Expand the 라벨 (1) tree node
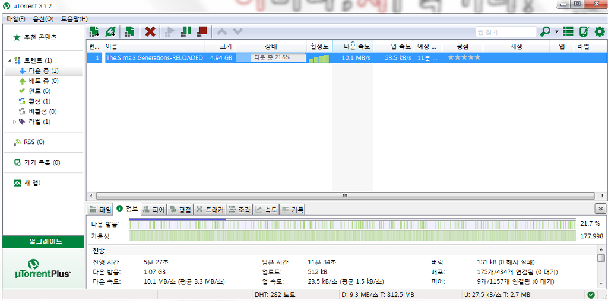 coord(15,122)
